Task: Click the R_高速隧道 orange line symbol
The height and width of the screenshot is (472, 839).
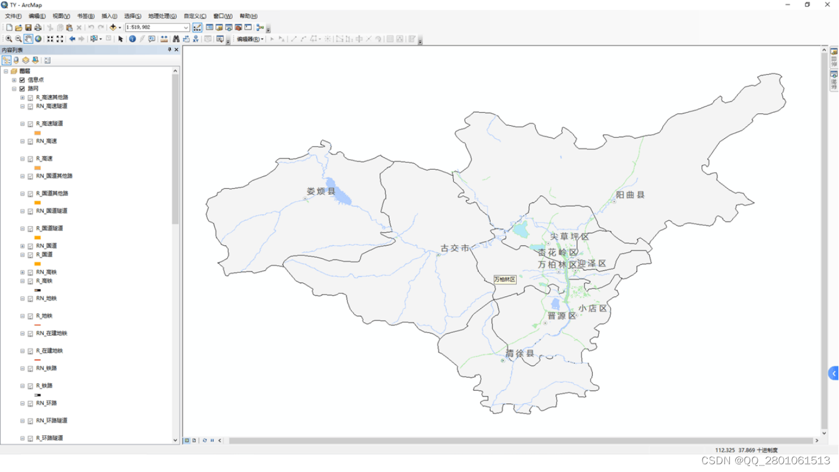Action: (x=37, y=133)
